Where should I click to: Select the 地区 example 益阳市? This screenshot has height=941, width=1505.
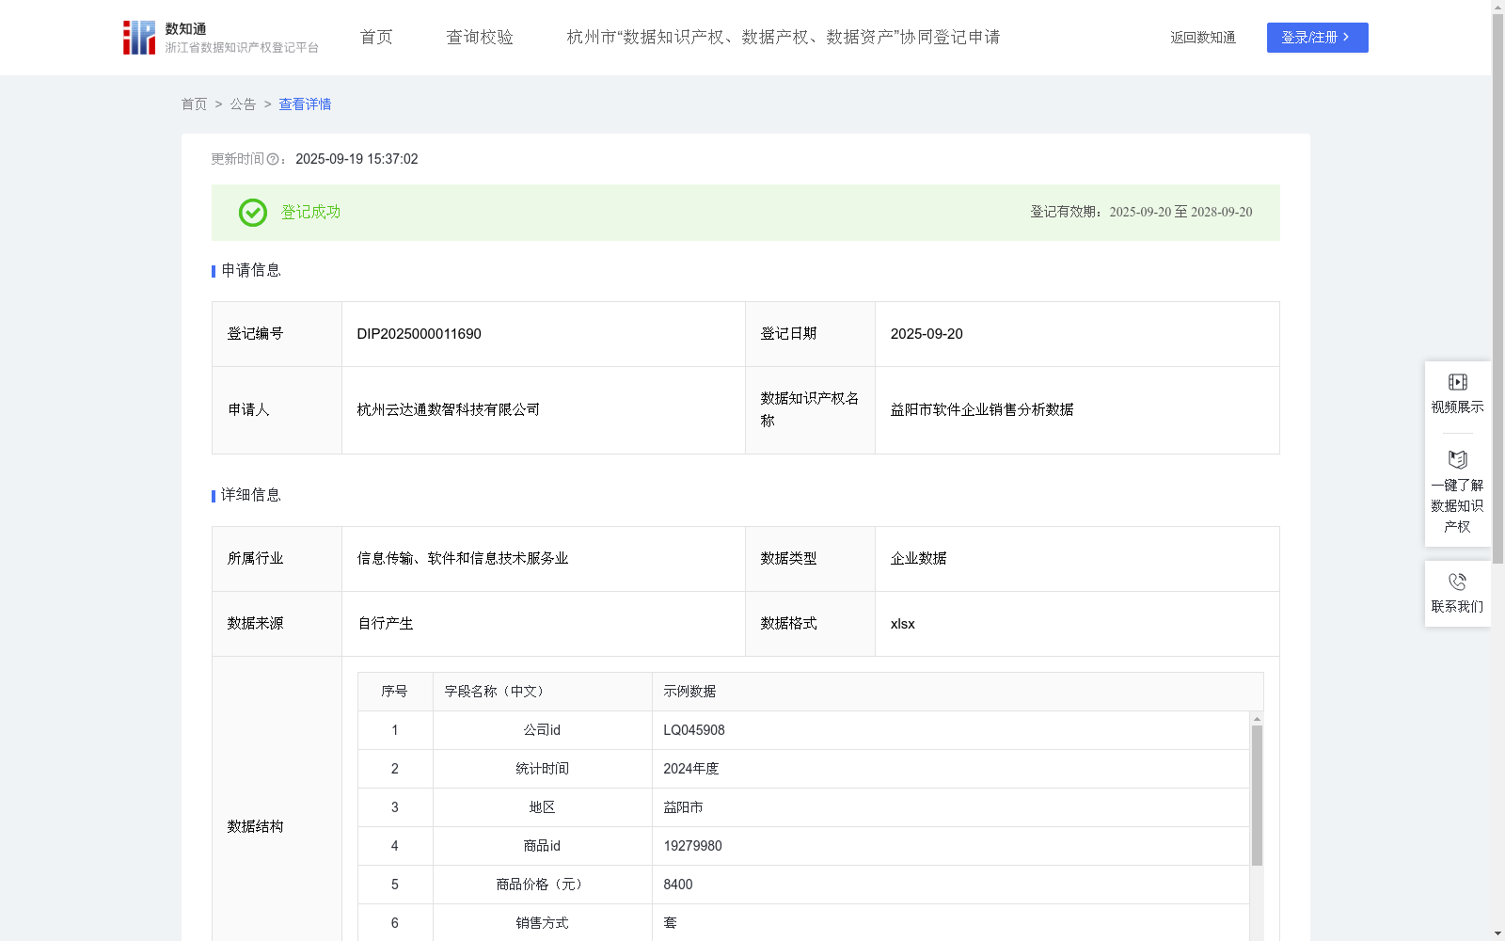[683, 807]
